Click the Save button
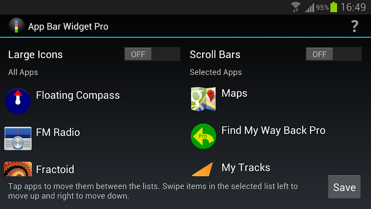The width and height of the screenshot is (371, 209). [344, 187]
